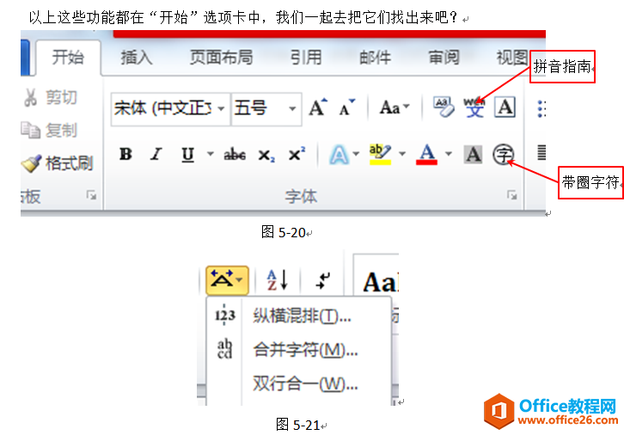Screen dimensions: 624x435
Task: Open the font color dropdown arrow
Action: tap(449, 154)
